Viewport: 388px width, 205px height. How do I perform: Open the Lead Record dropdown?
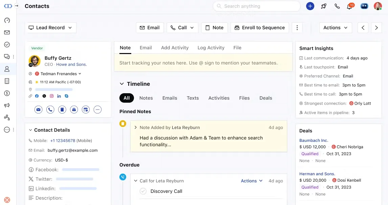coord(50,28)
